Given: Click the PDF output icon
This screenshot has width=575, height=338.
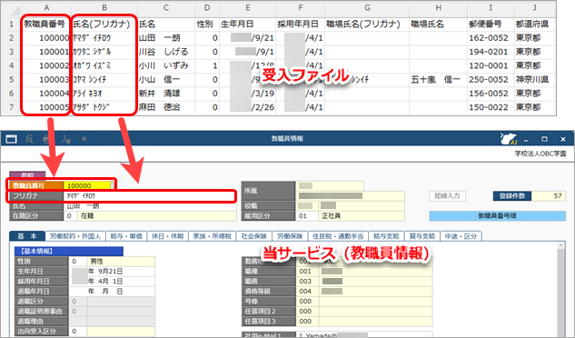Looking at the screenshot, I should pos(66,139).
